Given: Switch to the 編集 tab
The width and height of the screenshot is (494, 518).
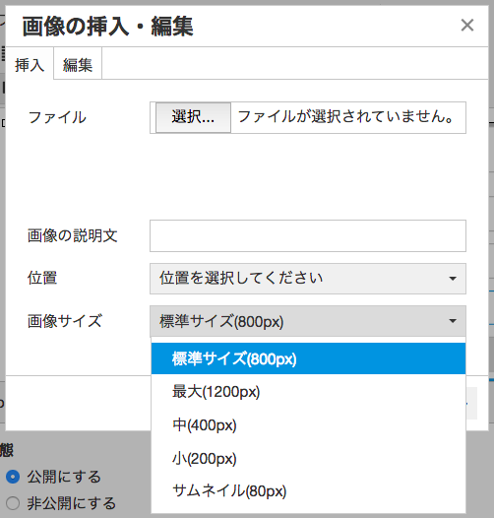Looking at the screenshot, I should [x=78, y=64].
